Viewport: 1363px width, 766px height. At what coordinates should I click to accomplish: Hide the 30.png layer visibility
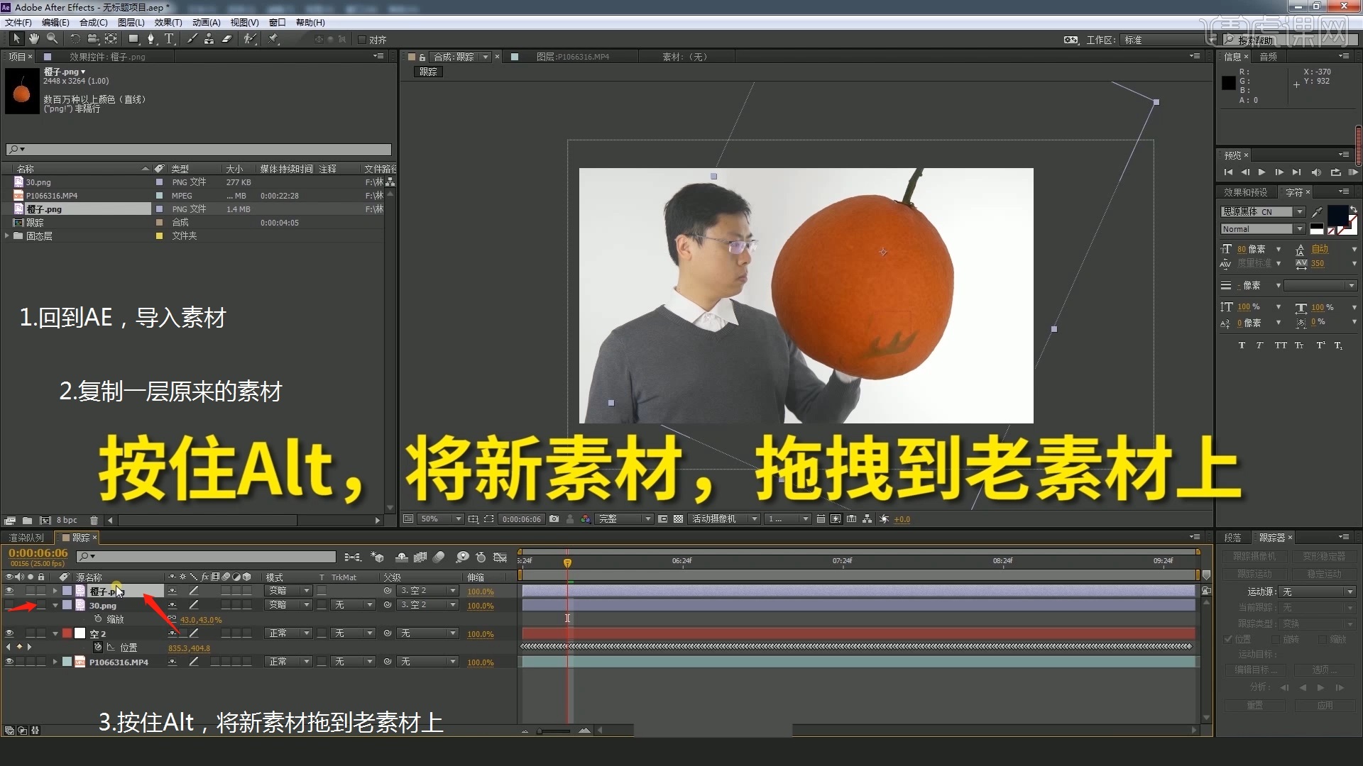[9, 605]
